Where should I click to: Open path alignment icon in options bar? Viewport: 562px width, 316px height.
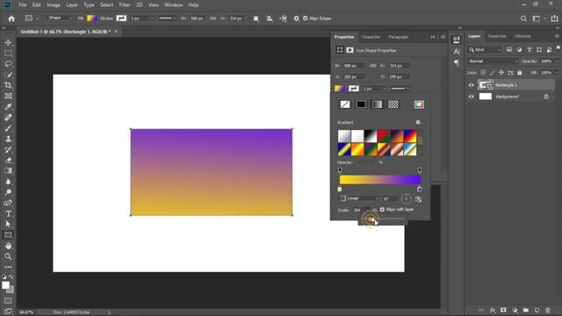coord(270,18)
